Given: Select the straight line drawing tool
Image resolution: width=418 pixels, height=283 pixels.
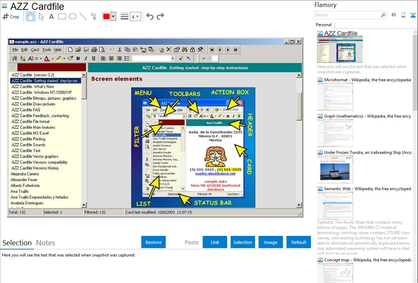Looking at the screenshot, I should pyautogui.click(x=83, y=16).
